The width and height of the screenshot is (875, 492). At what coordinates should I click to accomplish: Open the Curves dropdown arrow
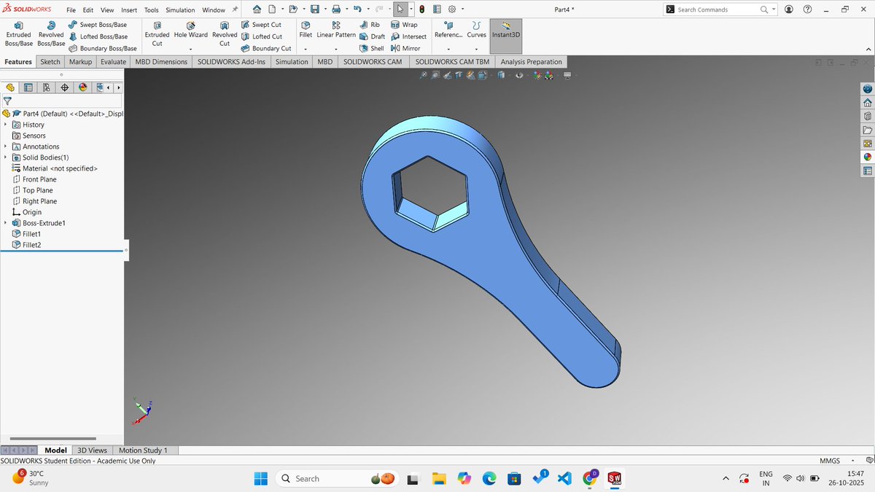[x=476, y=49]
